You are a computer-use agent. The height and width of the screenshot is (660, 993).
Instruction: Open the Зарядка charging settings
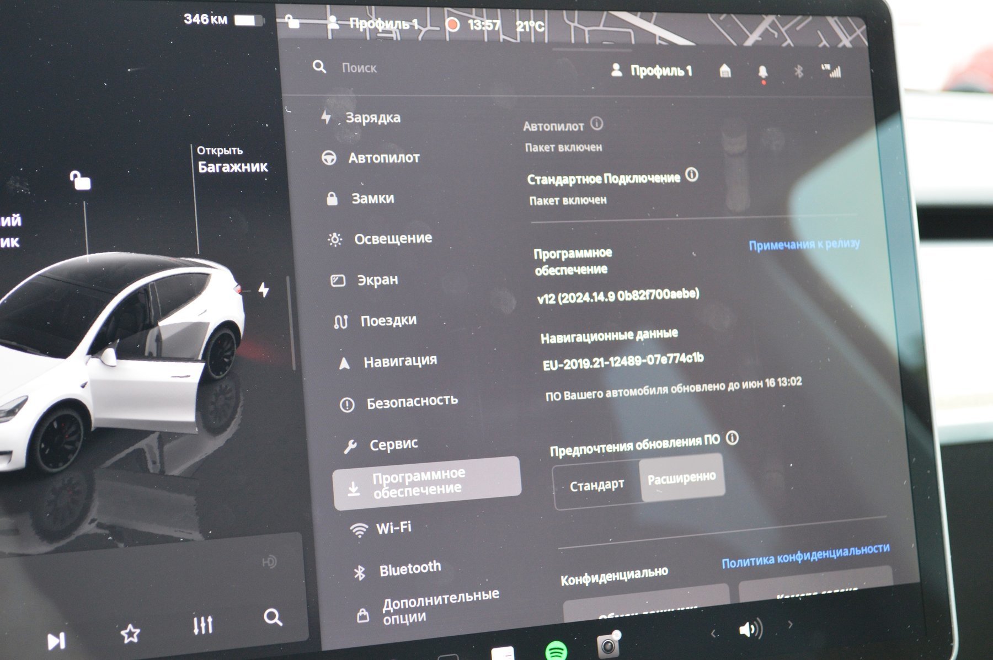click(372, 117)
